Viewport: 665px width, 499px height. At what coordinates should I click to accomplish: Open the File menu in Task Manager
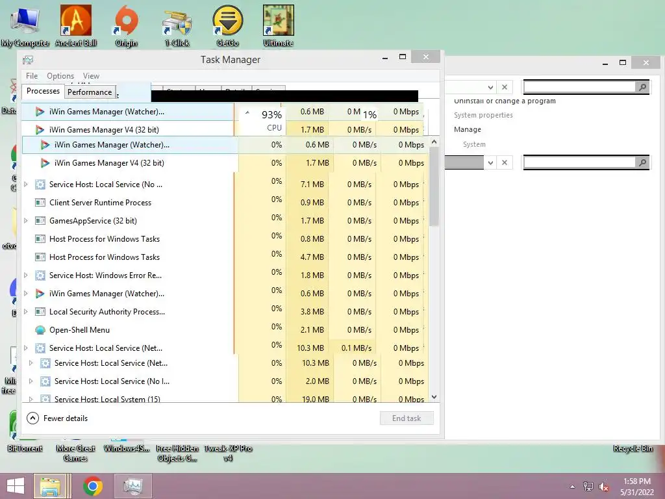(x=32, y=76)
